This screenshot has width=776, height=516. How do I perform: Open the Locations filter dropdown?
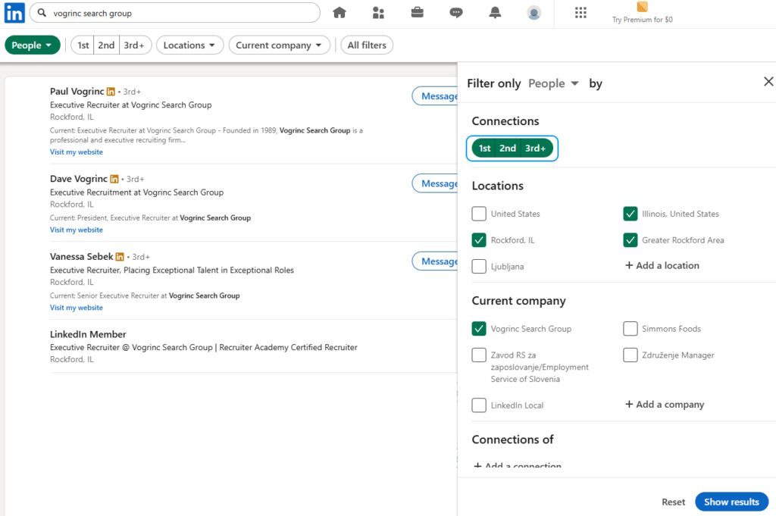(x=189, y=45)
